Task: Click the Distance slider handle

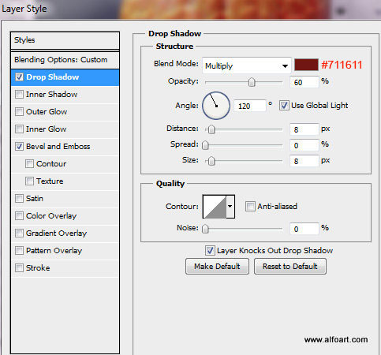Action: pos(211,129)
